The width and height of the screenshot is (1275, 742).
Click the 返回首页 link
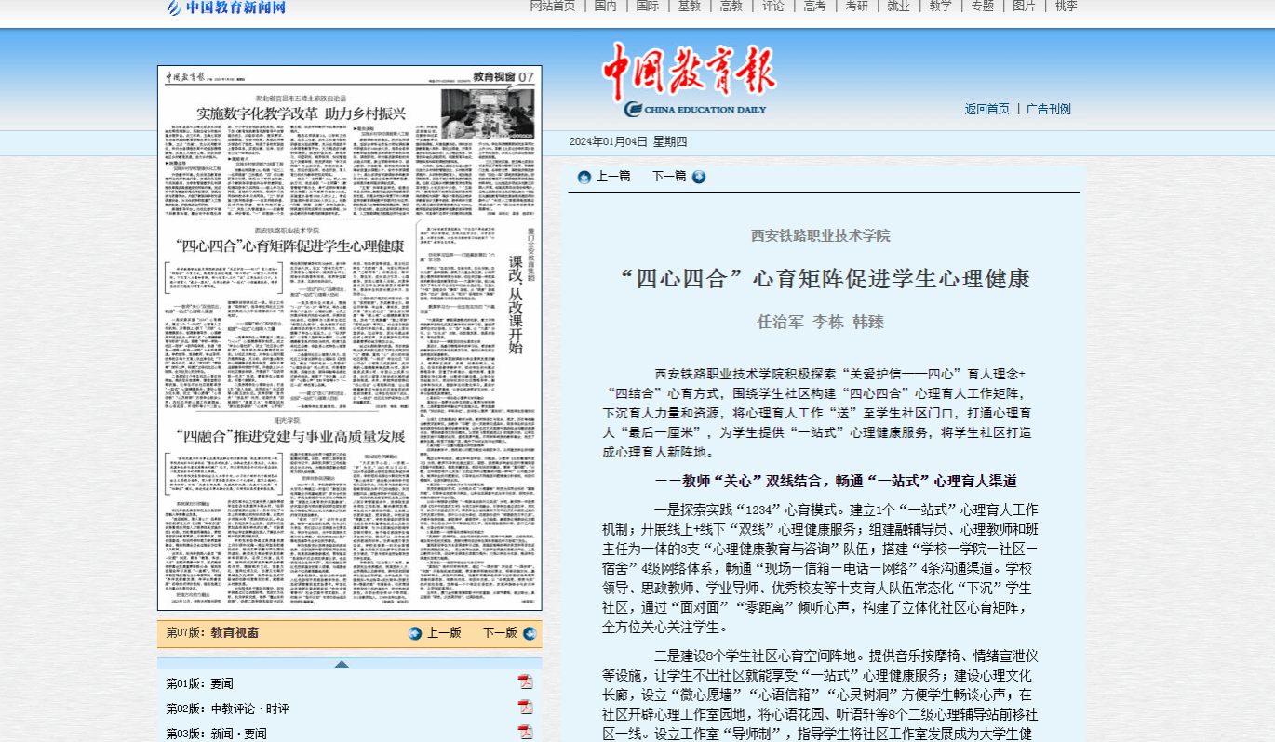(x=986, y=109)
